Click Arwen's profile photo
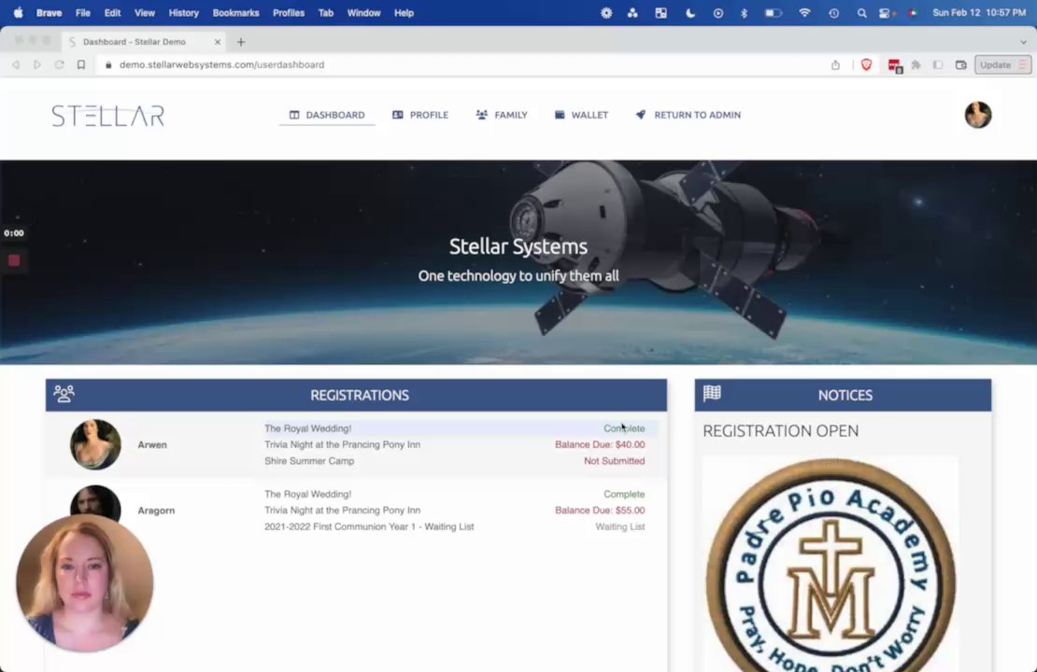The image size is (1037, 672). point(95,444)
